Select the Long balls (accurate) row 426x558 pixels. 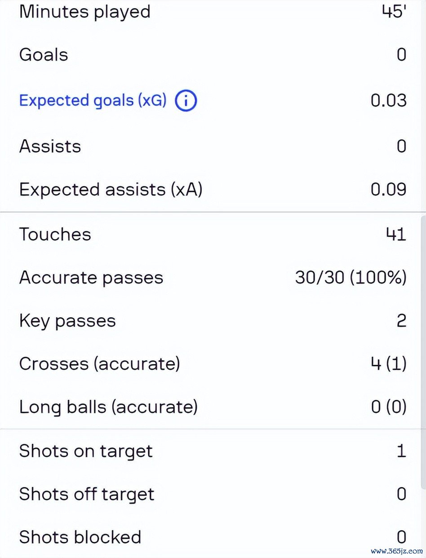[213, 407]
